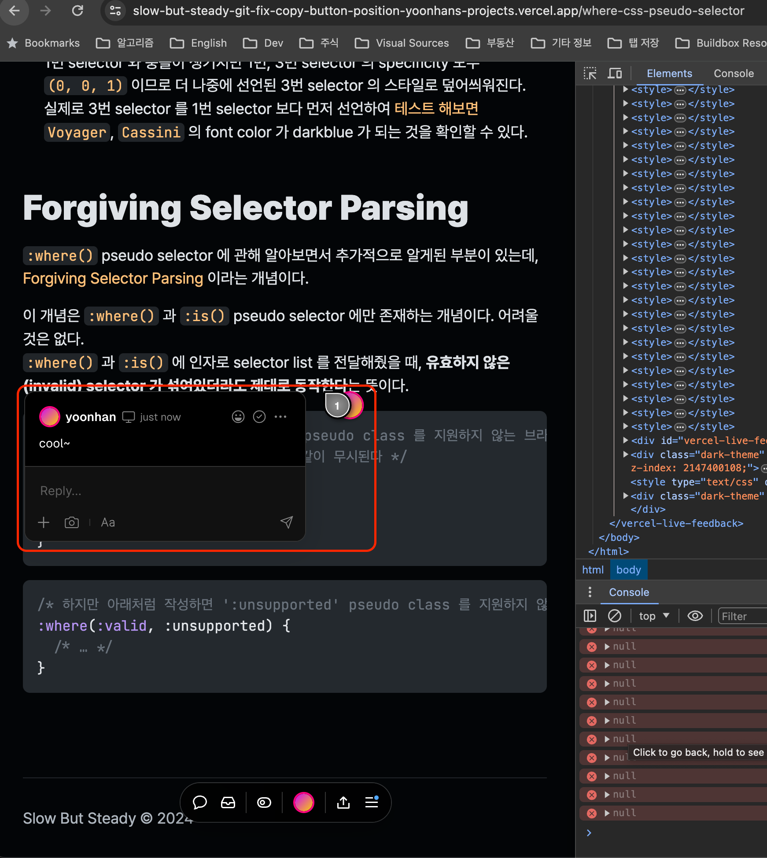Activate DevTools inspect element picker
This screenshot has height=858, width=767.
click(x=590, y=73)
